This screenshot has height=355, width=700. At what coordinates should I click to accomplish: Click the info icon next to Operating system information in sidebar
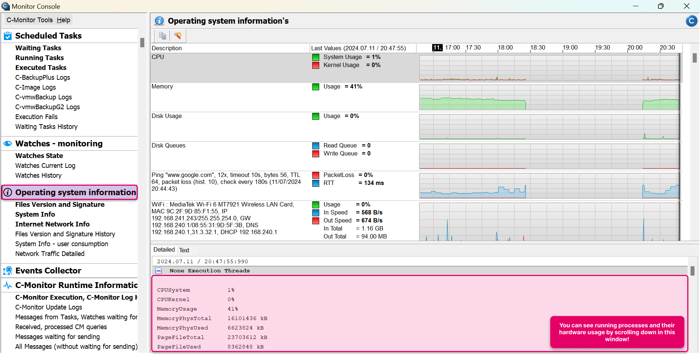[8, 192]
